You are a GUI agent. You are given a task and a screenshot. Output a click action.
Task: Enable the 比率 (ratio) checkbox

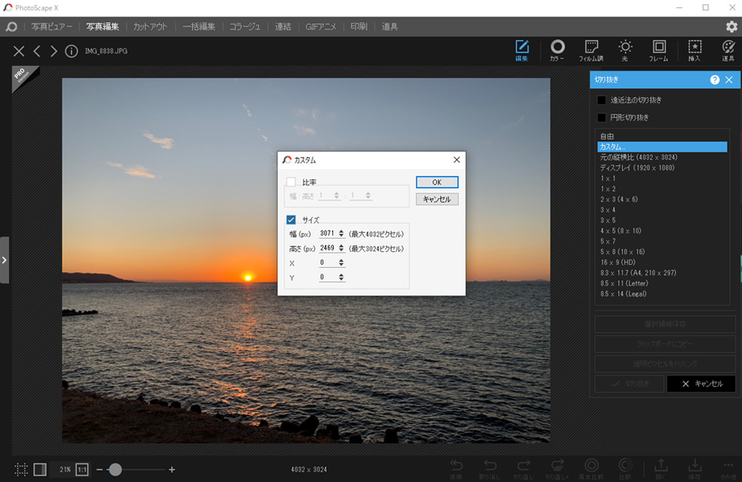pyautogui.click(x=291, y=182)
